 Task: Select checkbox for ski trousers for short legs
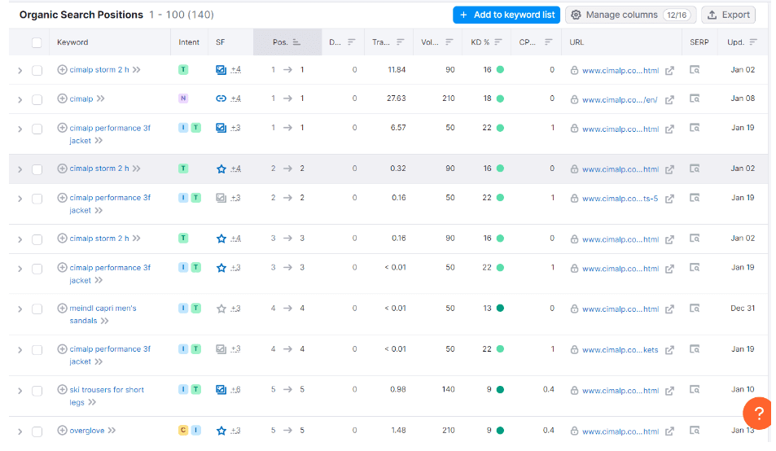point(37,391)
